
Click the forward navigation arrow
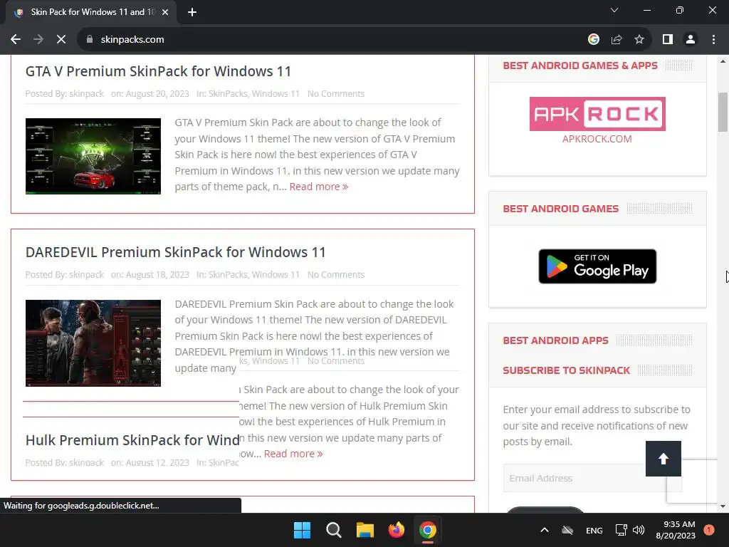tap(38, 40)
